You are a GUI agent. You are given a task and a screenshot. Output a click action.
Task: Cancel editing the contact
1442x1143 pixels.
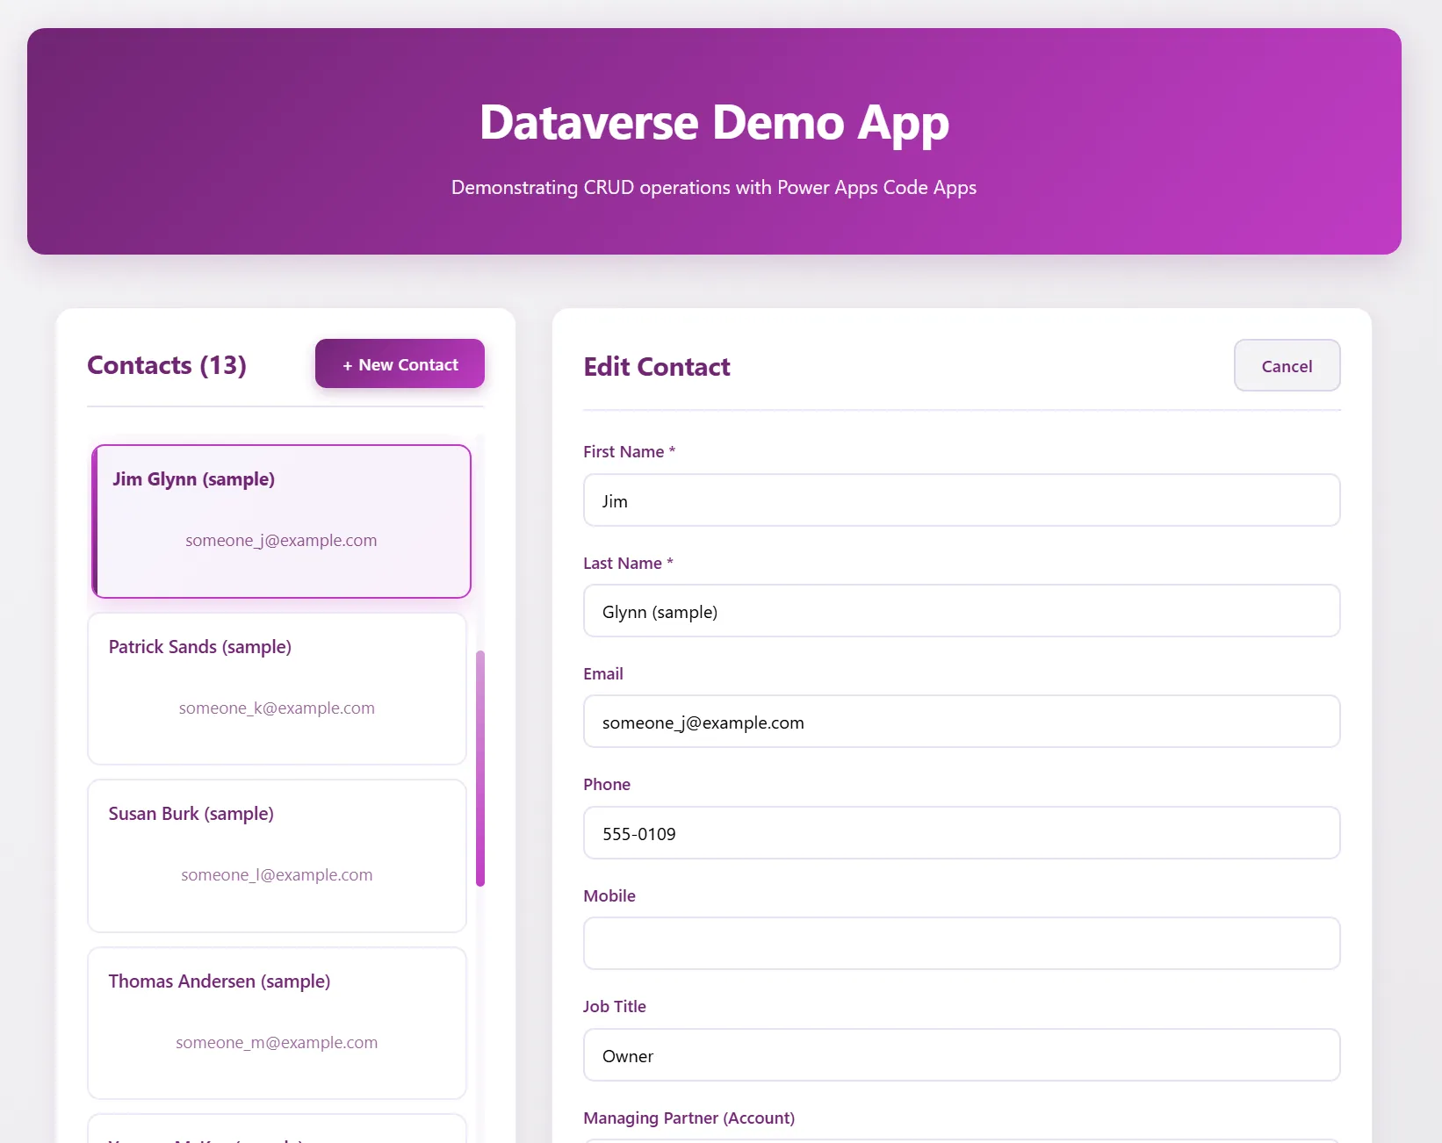tap(1287, 365)
